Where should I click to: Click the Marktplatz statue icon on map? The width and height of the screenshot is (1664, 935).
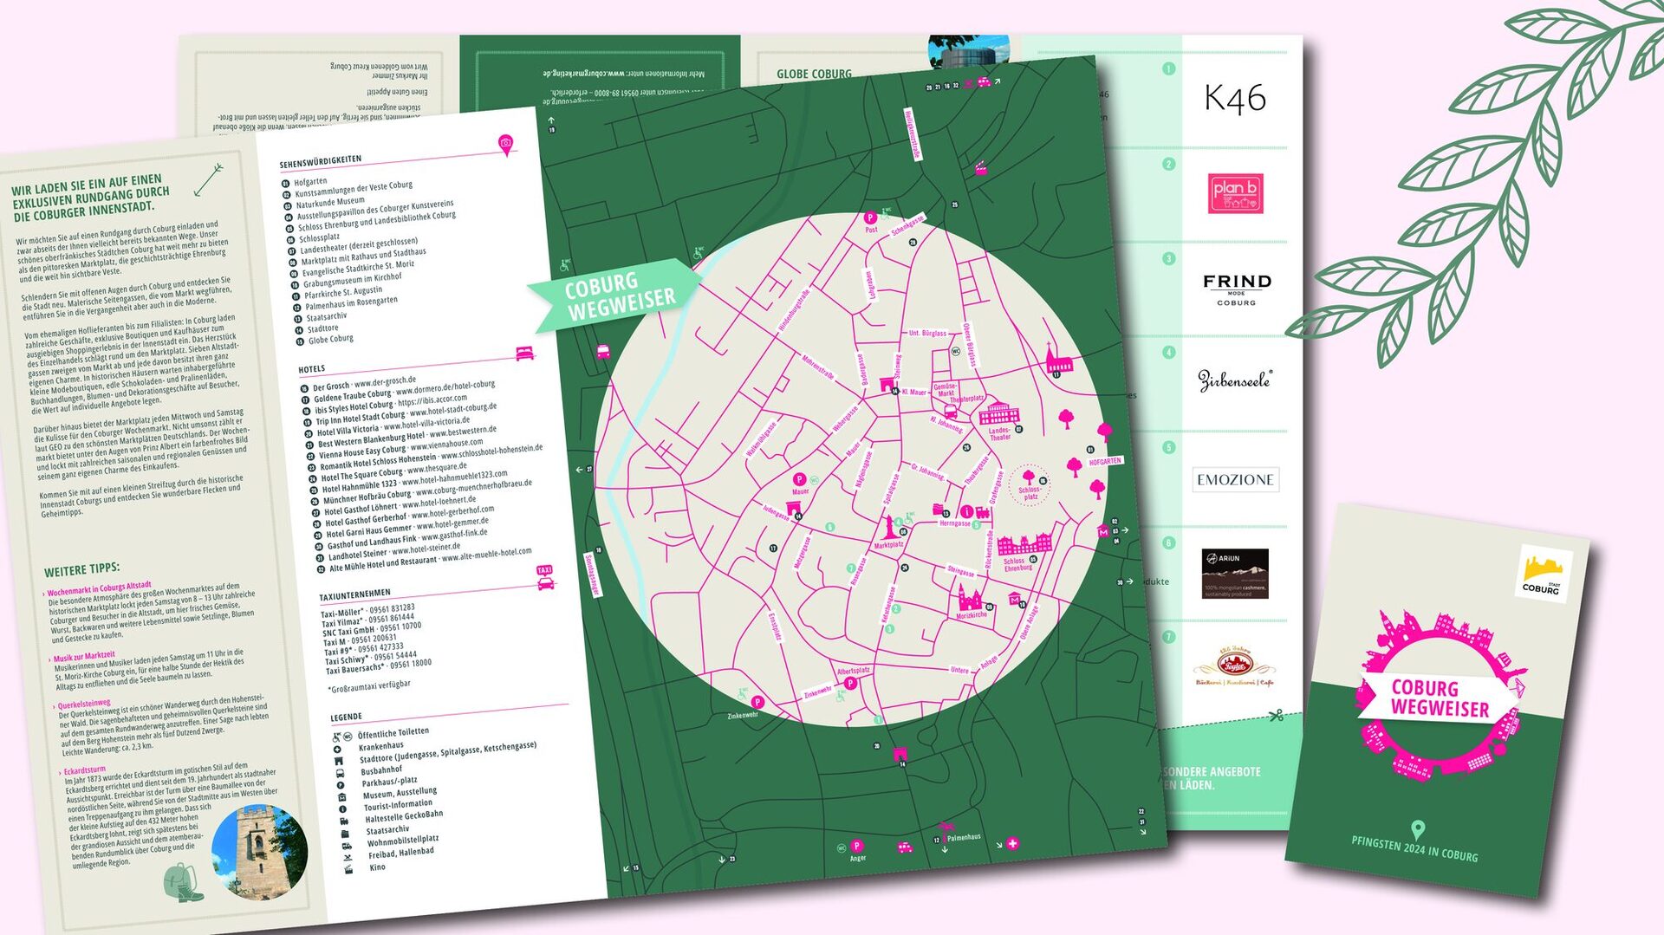click(x=889, y=526)
